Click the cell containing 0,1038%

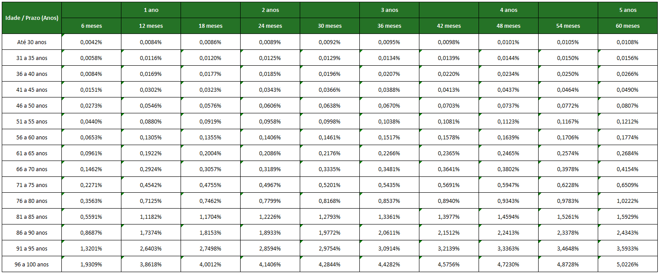tap(389, 121)
